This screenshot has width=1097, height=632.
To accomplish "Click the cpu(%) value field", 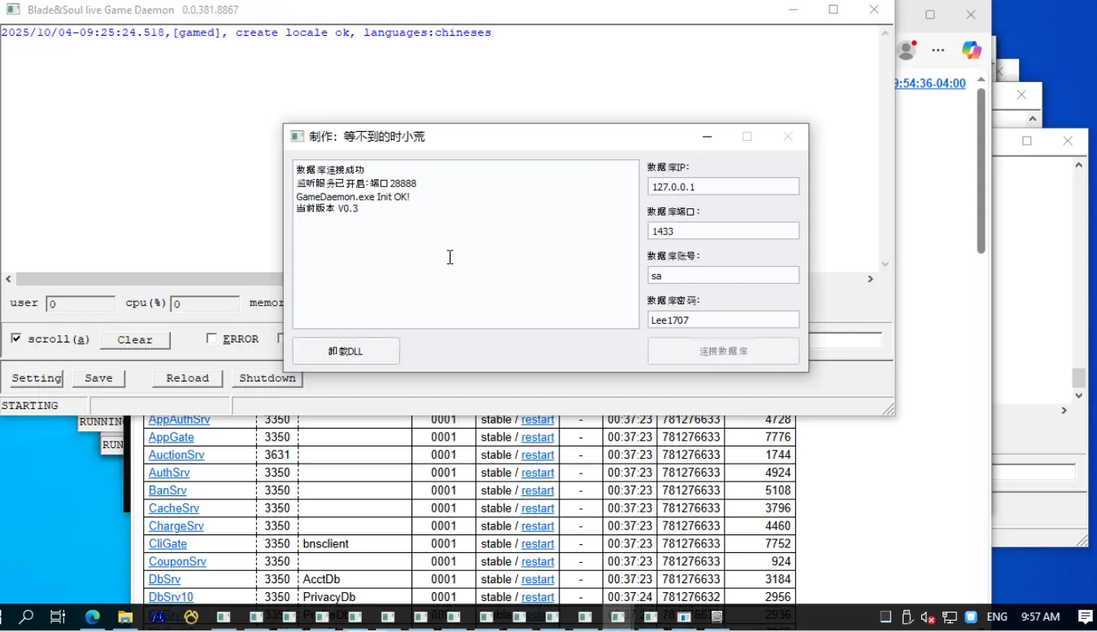I will click(205, 304).
